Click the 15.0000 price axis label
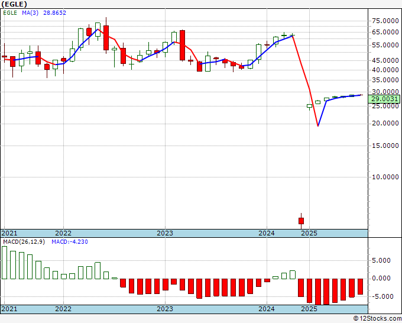Image resolution: width=402 pixels, height=323 pixels. pyautogui.click(x=385, y=146)
